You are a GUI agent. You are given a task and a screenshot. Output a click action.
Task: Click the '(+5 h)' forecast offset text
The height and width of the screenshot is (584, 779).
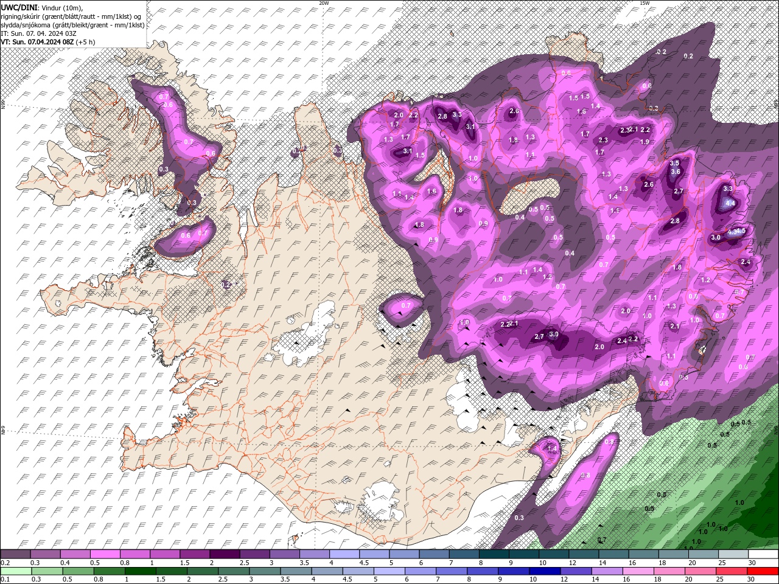tap(86, 42)
